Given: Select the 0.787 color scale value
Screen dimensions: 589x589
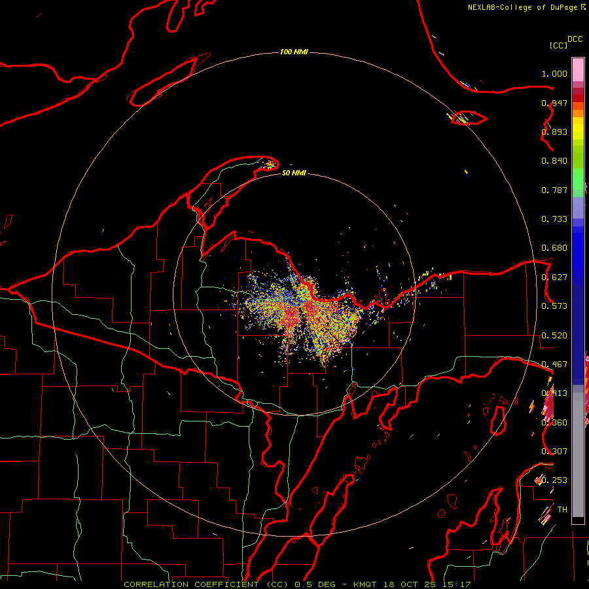Looking at the screenshot, I should [554, 190].
